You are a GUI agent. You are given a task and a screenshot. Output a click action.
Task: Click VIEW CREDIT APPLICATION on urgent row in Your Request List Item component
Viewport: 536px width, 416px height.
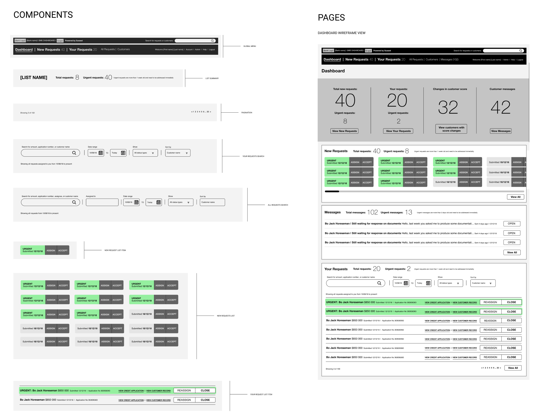pos(131,391)
